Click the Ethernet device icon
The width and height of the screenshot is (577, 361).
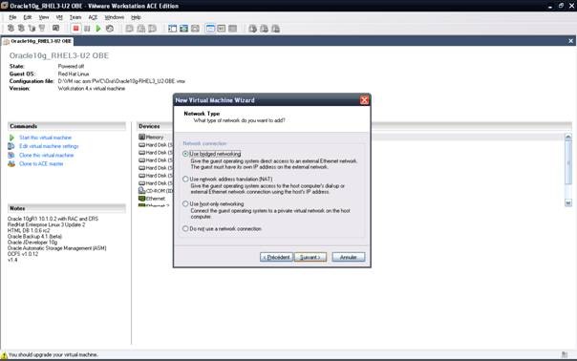click(141, 199)
